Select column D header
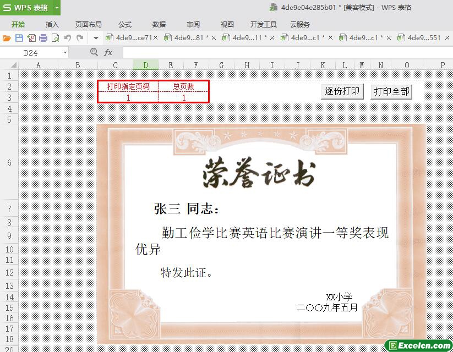The image size is (453, 352). tap(146, 65)
